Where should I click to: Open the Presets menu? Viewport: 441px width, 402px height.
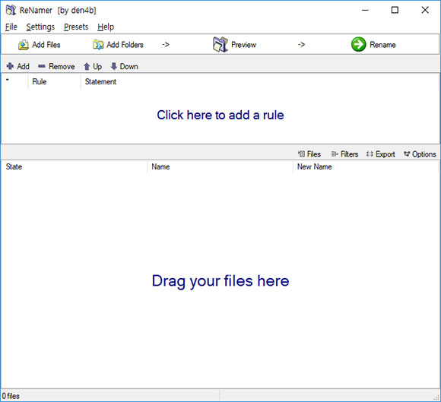coord(76,27)
